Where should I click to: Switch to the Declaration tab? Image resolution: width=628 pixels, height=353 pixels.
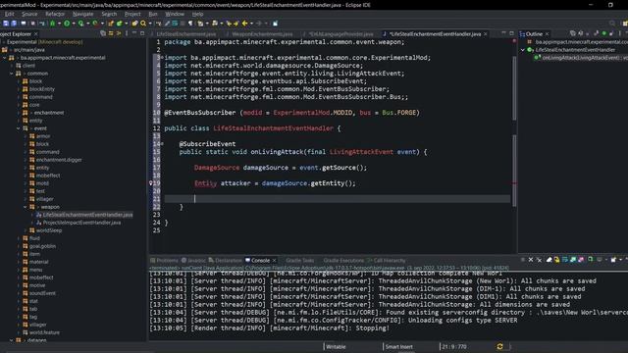click(x=225, y=260)
